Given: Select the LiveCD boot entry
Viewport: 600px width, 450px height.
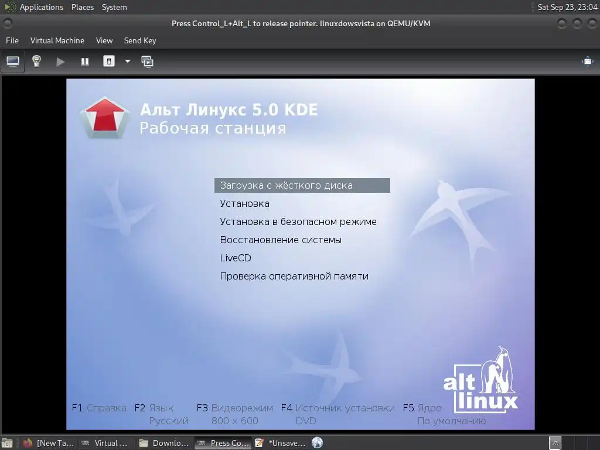Looking at the screenshot, I should tap(236, 258).
